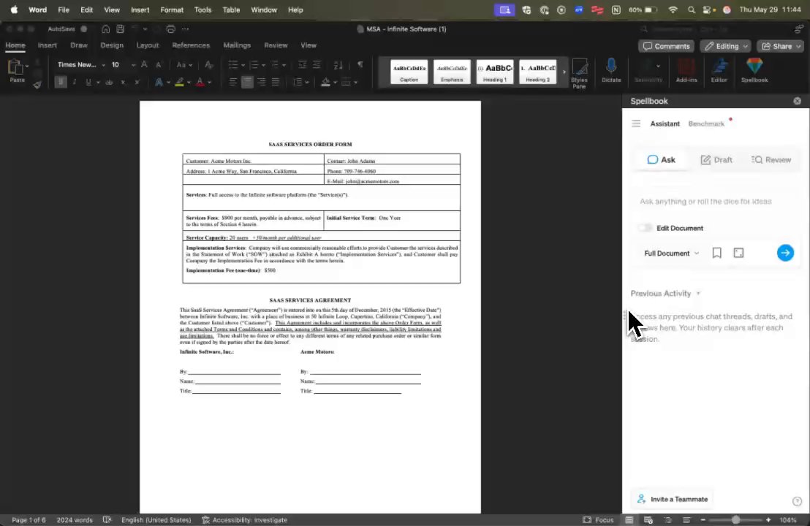
Task: Toggle the AutoSave switch
Action: pyautogui.click(x=83, y=29)
